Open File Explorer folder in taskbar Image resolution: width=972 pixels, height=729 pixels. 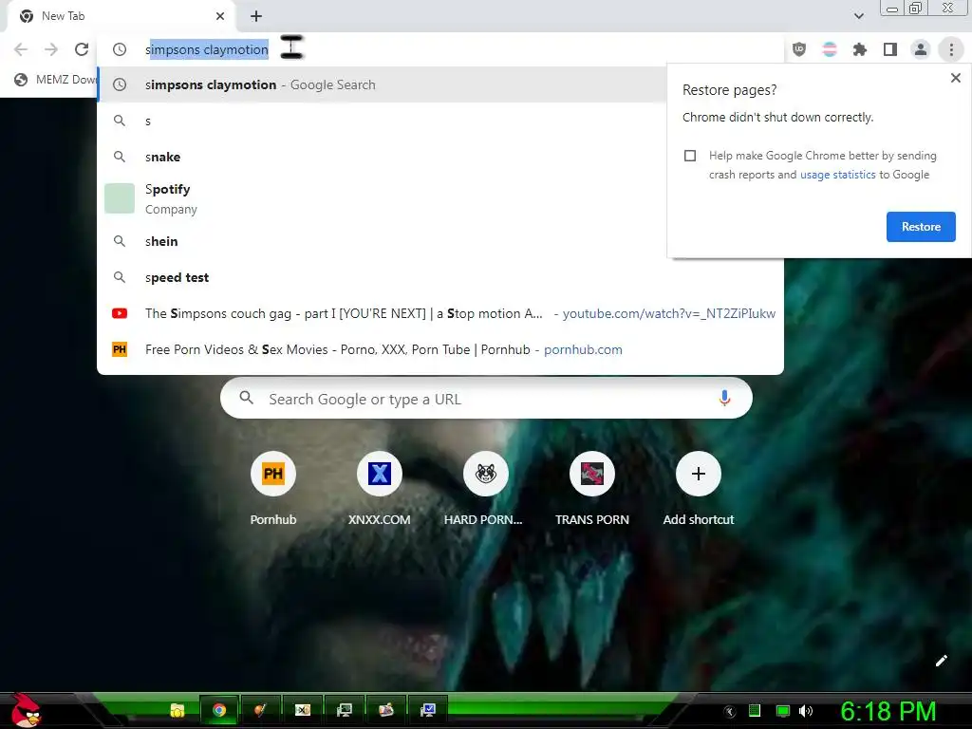(x=178, y=710)
